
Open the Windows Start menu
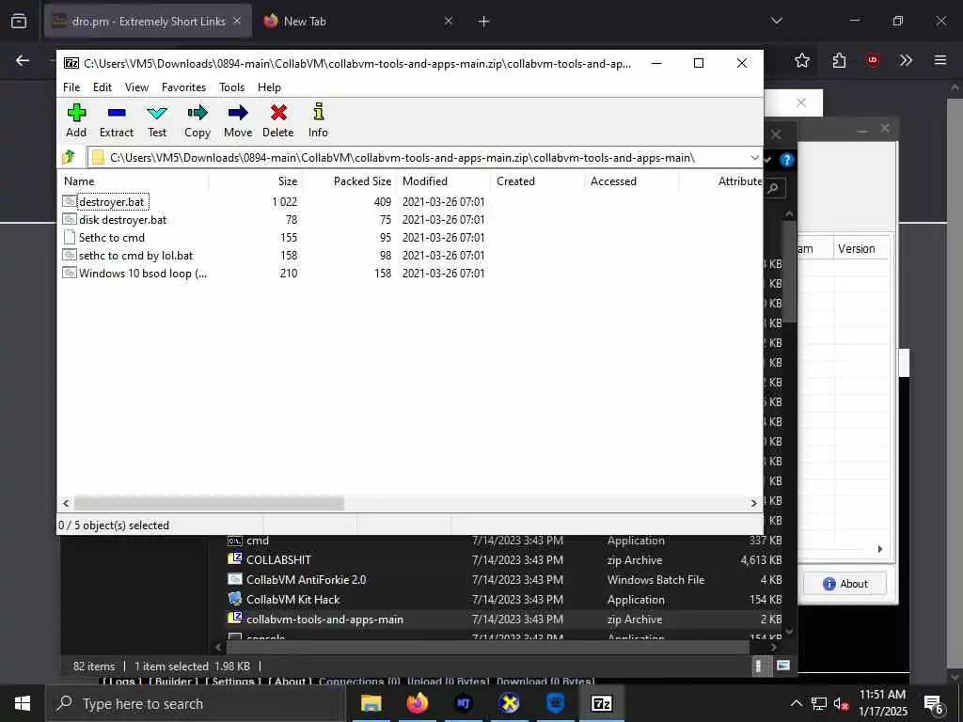coord(23,703)
